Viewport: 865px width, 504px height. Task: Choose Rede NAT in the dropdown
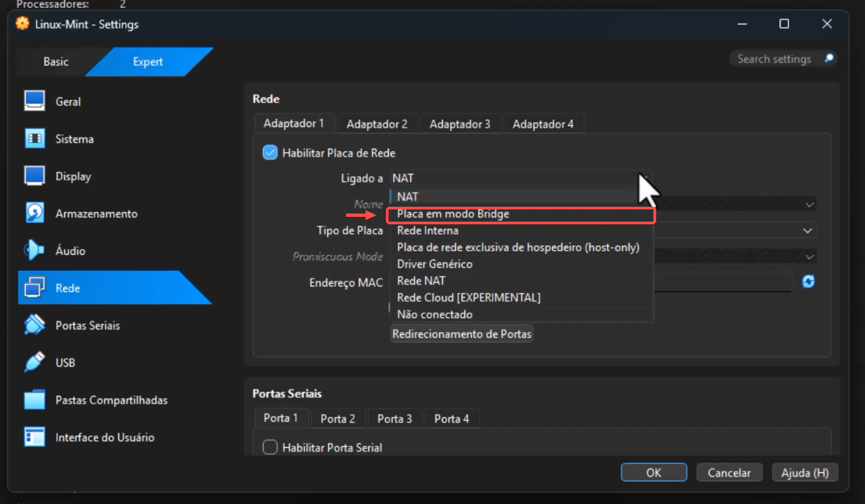(x=521, y=280)
